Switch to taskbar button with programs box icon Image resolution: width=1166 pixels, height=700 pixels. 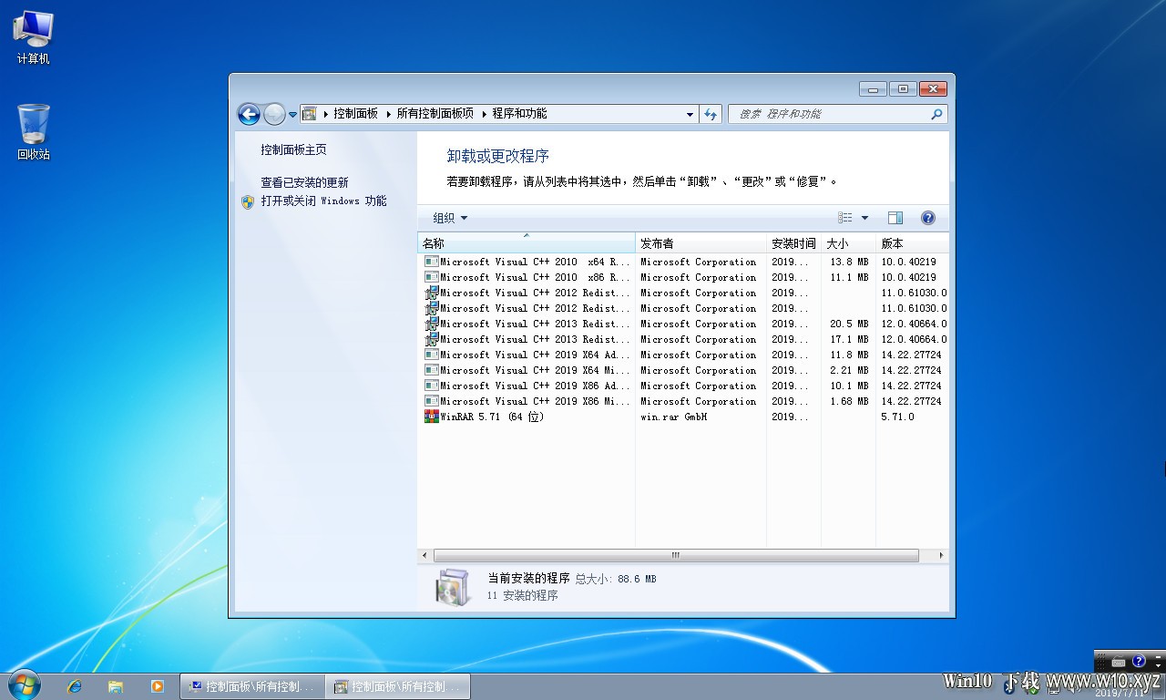tap(397, 686)
